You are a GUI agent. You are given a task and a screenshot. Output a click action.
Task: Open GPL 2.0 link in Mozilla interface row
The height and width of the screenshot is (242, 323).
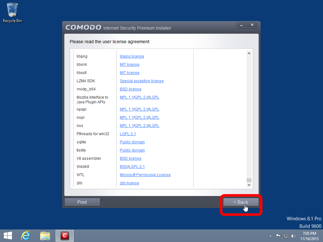pos(142,97)
